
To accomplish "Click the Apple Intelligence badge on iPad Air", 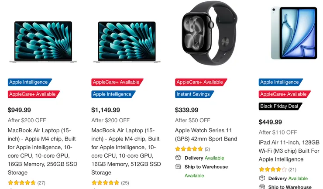I will [x=279, y=82].
